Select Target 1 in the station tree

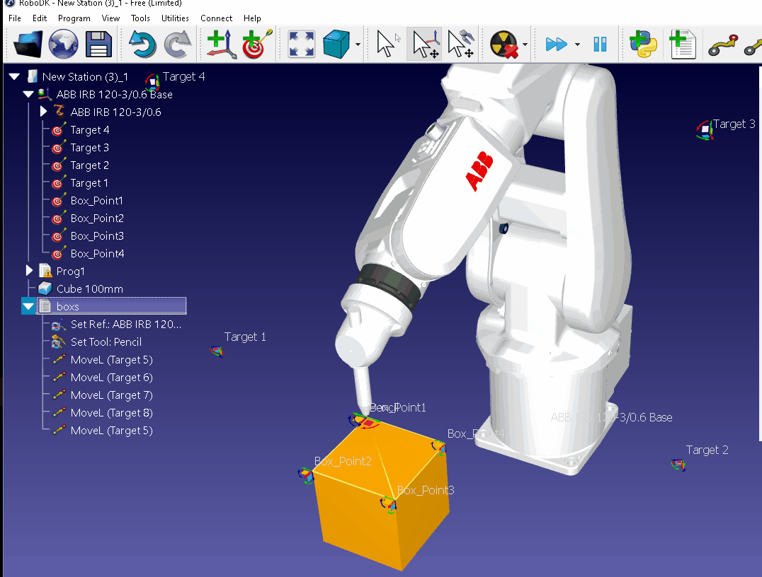[89, 182]
